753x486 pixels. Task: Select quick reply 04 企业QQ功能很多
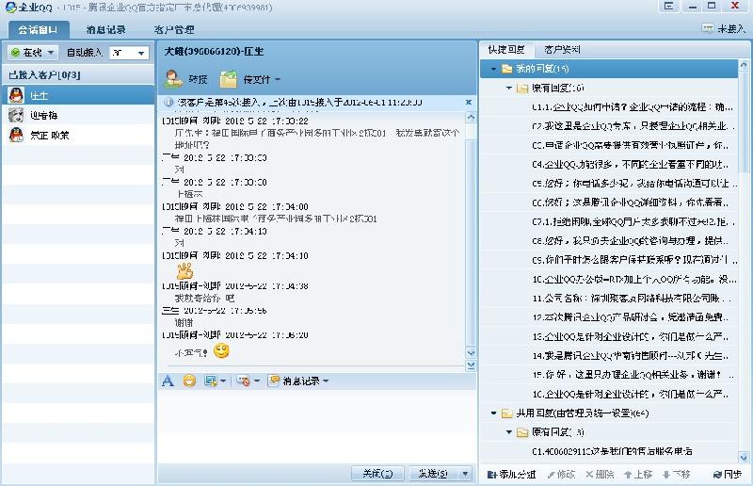coord(633,165)
